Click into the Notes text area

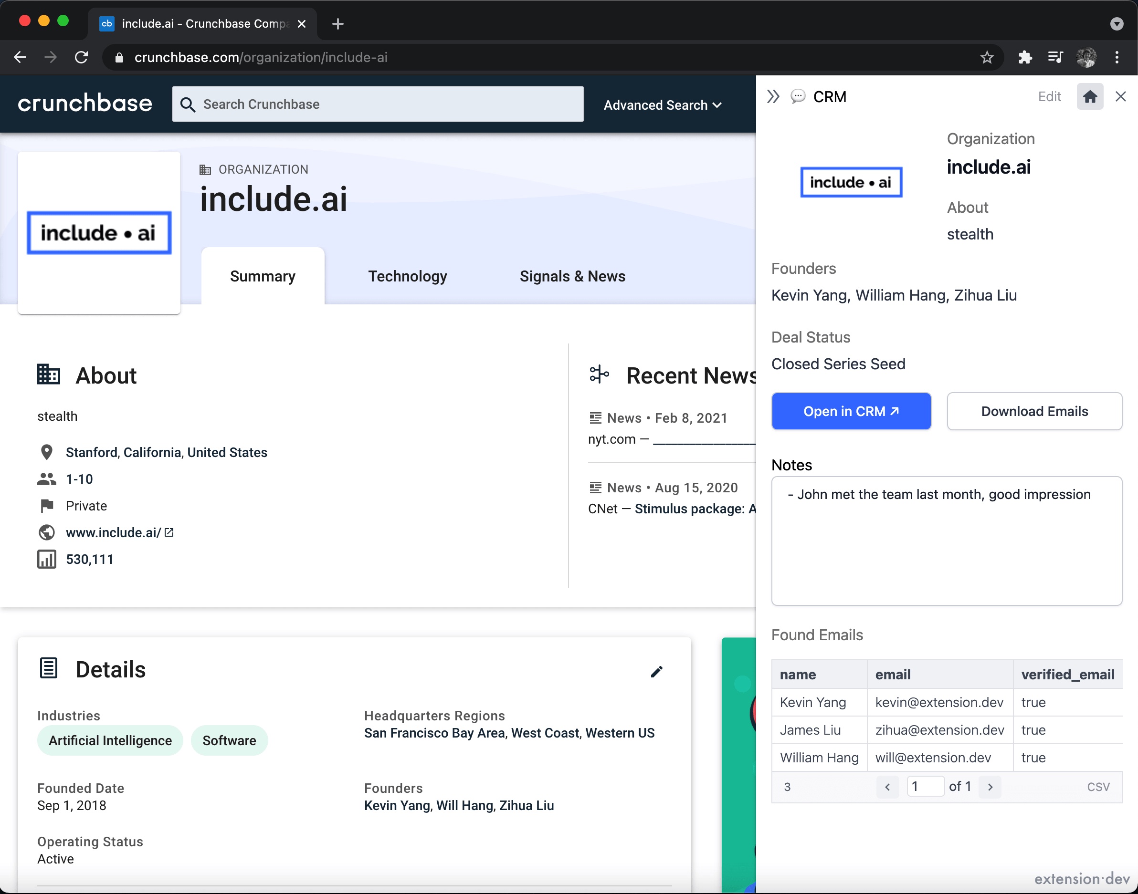946,541
